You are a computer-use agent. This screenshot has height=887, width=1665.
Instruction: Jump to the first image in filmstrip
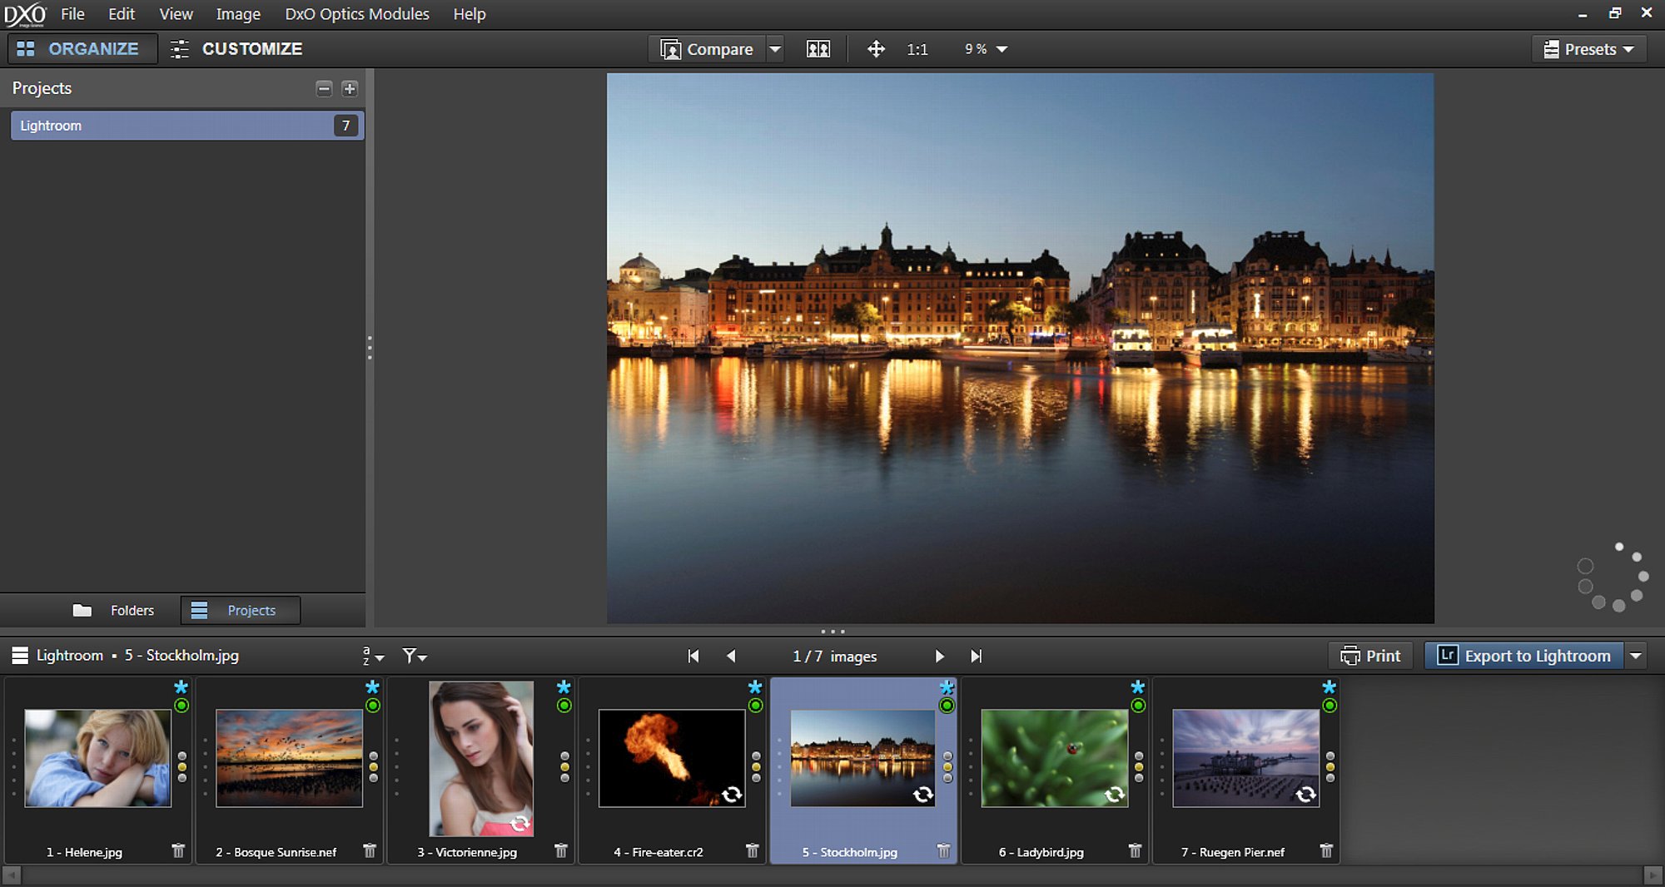pyautogui.click(x=693, y=656)
